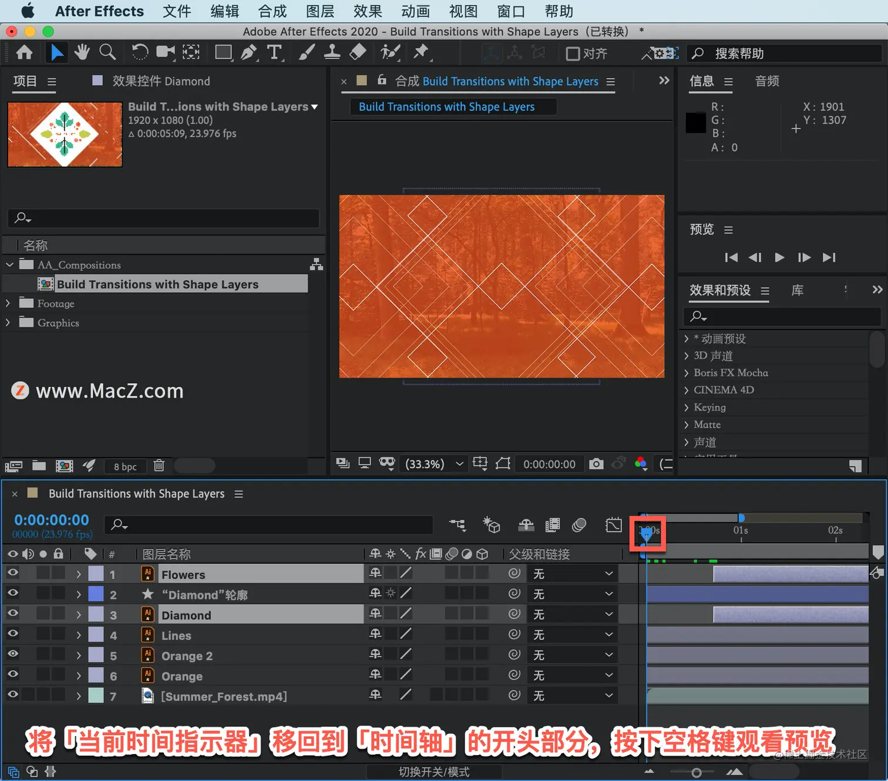Select the Type text tool
This screenshot has width=888, height=781.
coord(274,53)
